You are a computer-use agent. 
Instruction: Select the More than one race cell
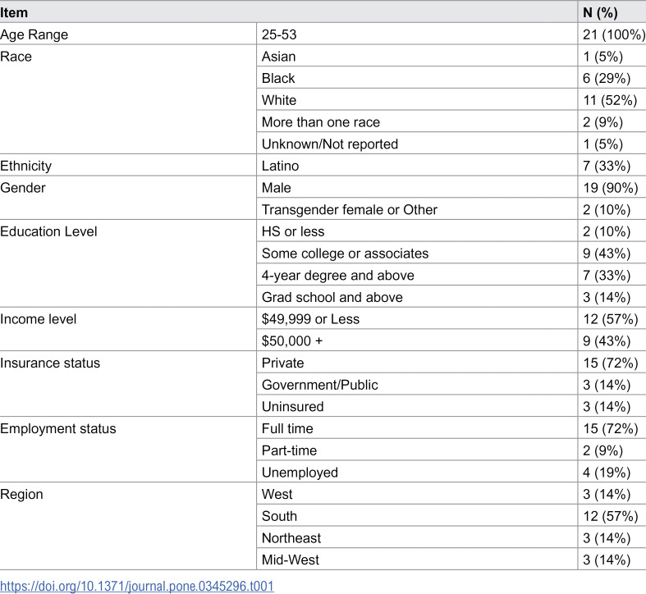click(320, 122)
